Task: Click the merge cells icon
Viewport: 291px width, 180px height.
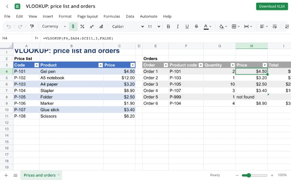Action: pyautogui.click(x=246, y=26)
